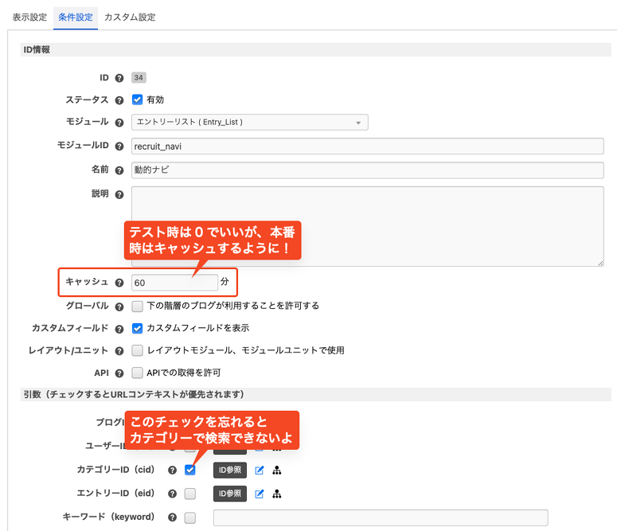This screenshot has width=617, height=531.
Task: Click the edit pencil icon in エントリーID row
Action: click(x=260, y=494)
